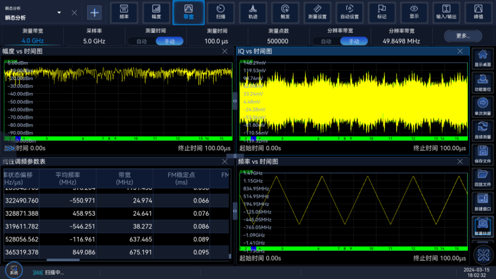
Task: Select the 幅度 (Amplitude) toolbar icon
Action: coord(156,12)
